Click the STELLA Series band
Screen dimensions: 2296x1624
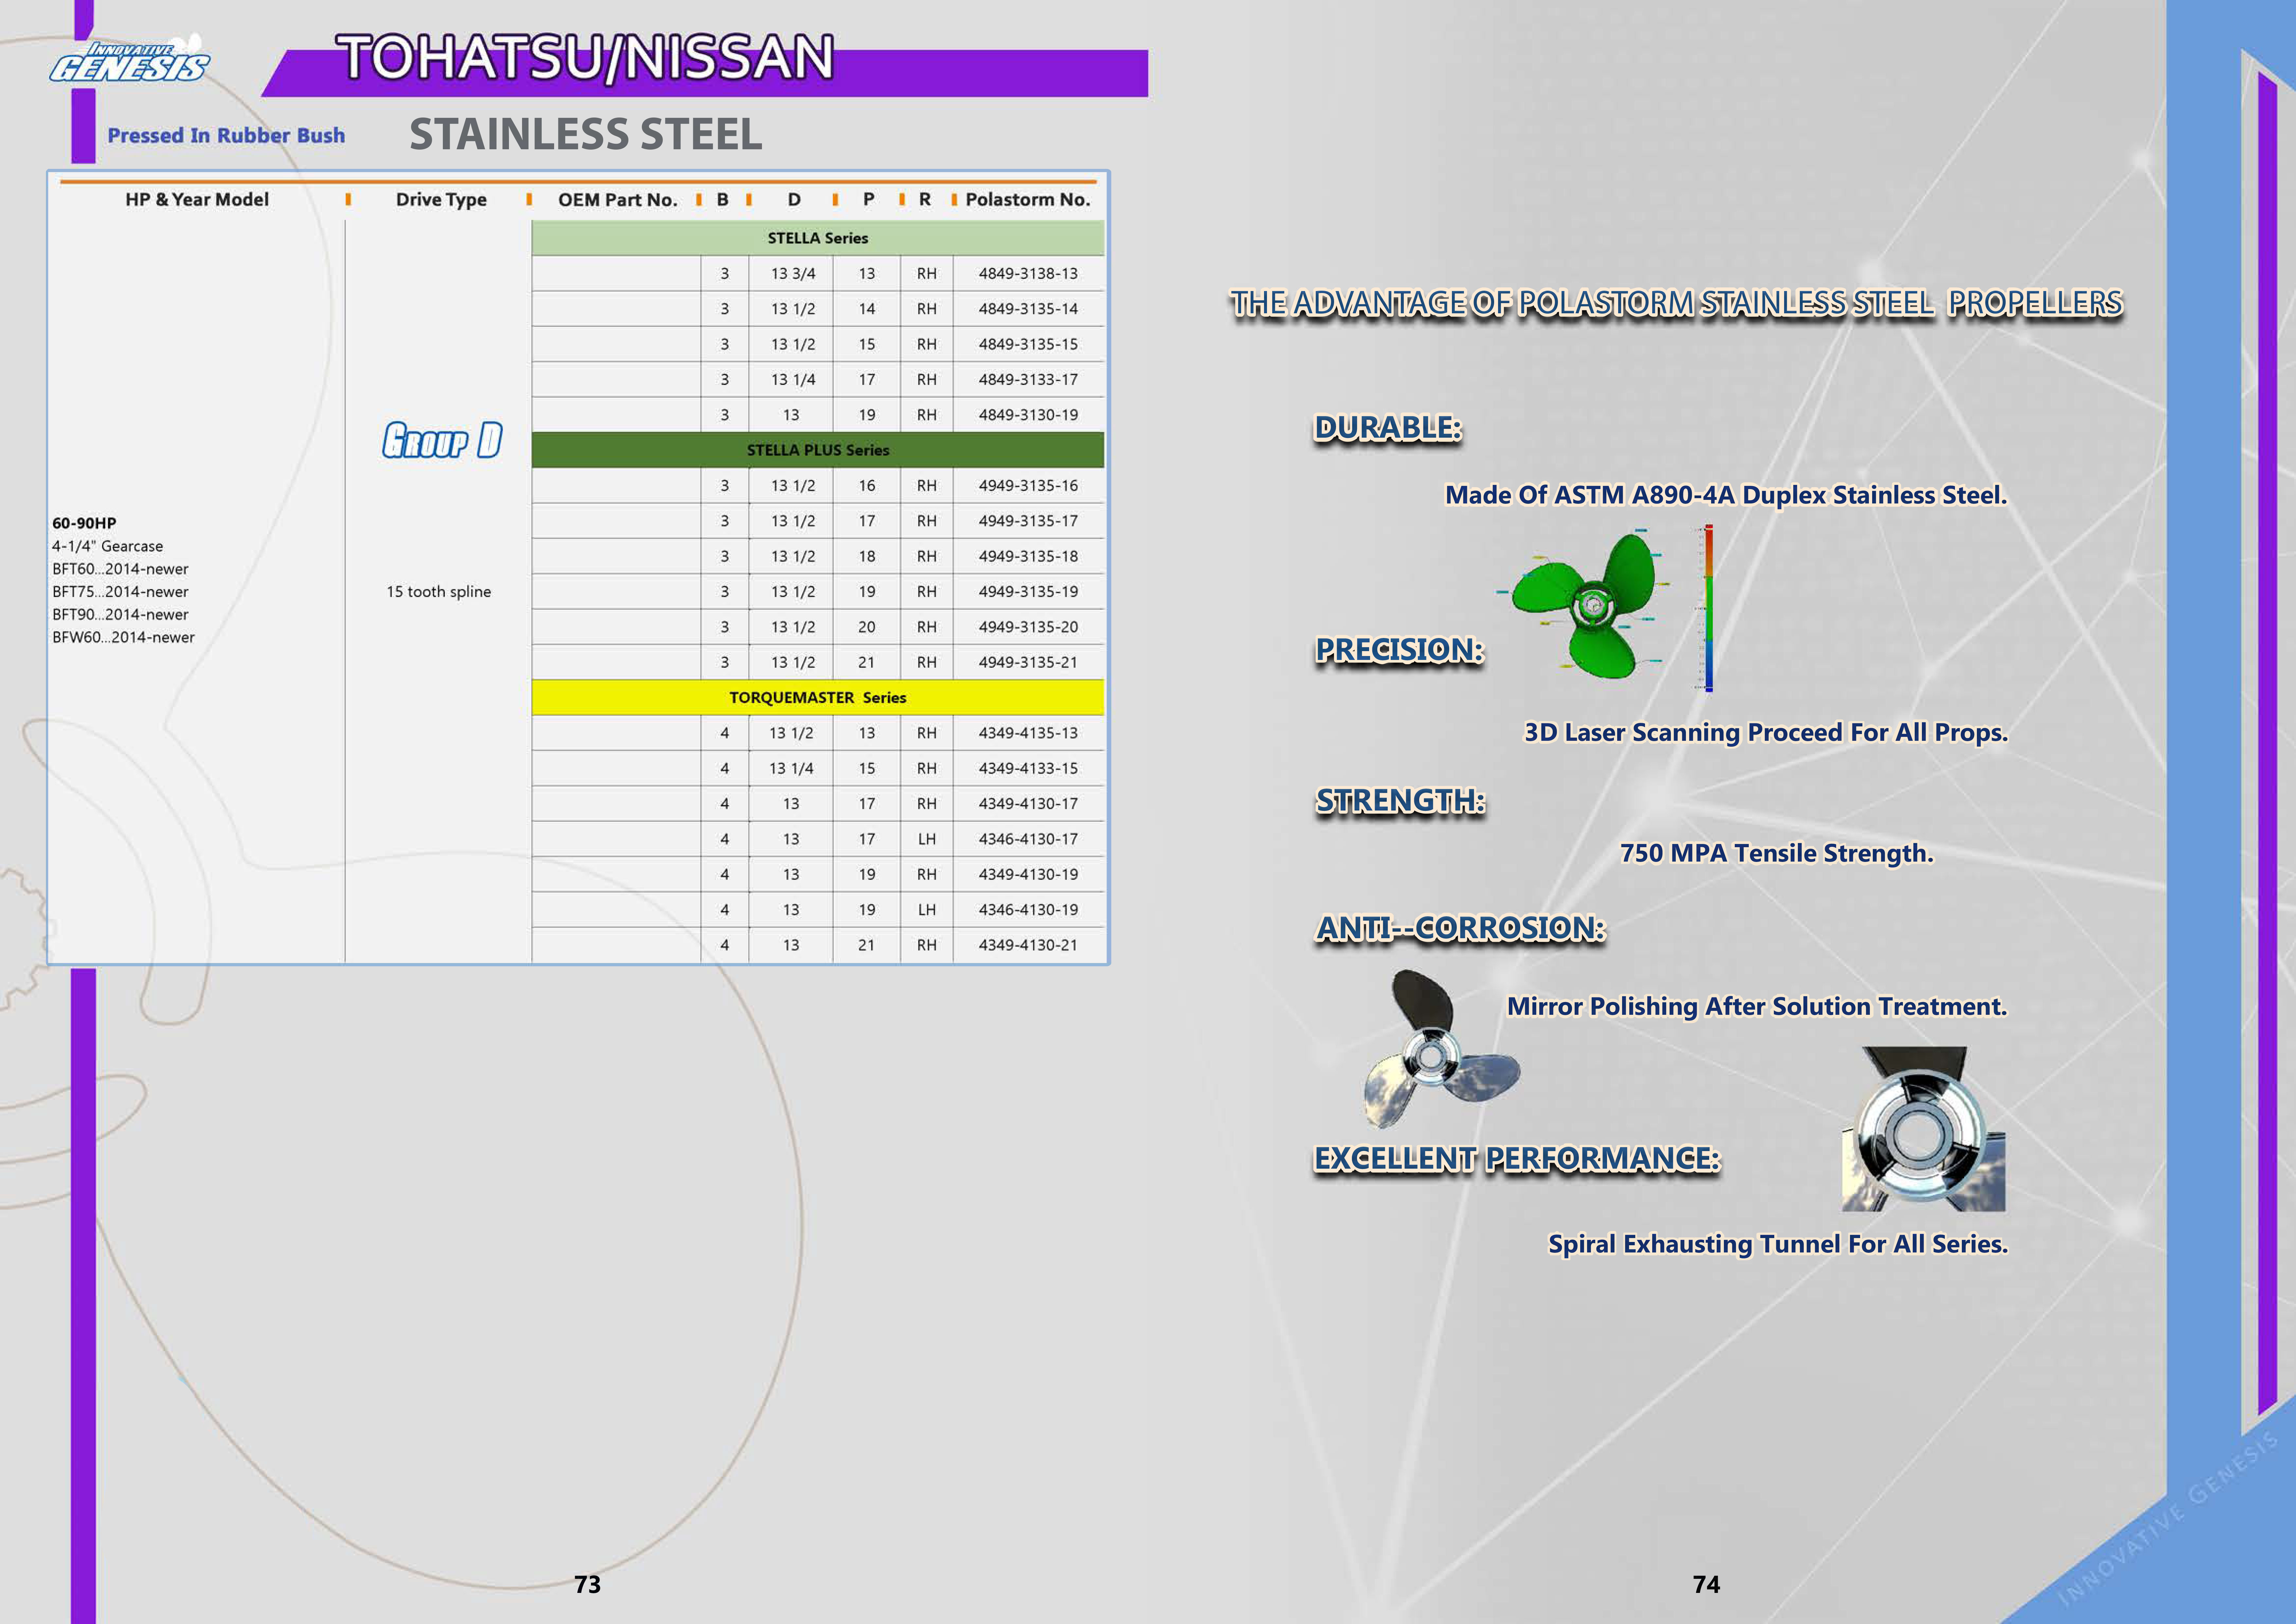click(x=818, y=238)
